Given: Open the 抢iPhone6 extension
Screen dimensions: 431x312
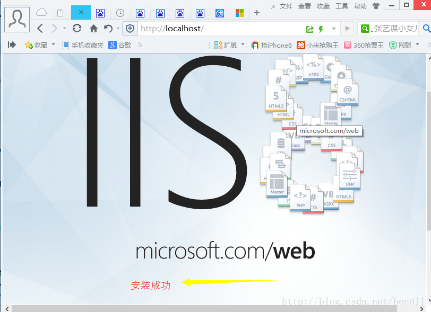Looking at the screenshot, I should click(x=271, y=45).
